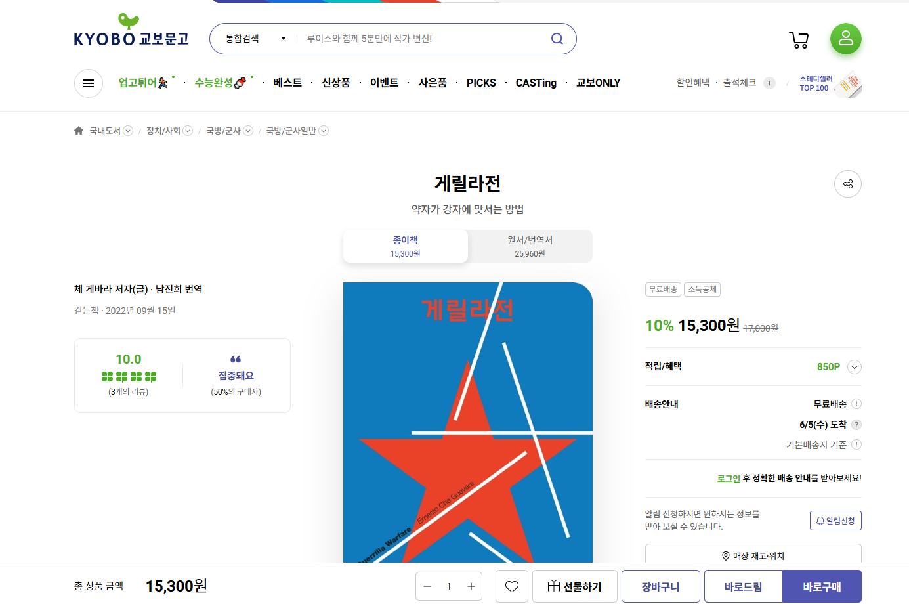Click the 게릴라전 book cover image
Image resolution: width=909 pixels, height=604 pixels.
[x=468, y=422]
